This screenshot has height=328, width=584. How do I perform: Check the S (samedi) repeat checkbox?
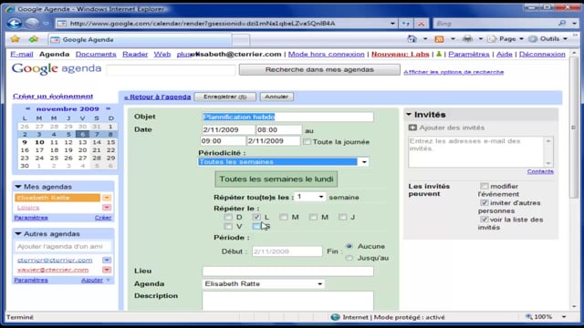256,226
